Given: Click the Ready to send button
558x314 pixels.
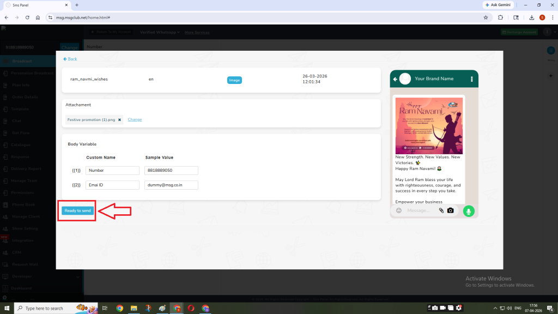Looking at the screenshot, I should 77,210.
